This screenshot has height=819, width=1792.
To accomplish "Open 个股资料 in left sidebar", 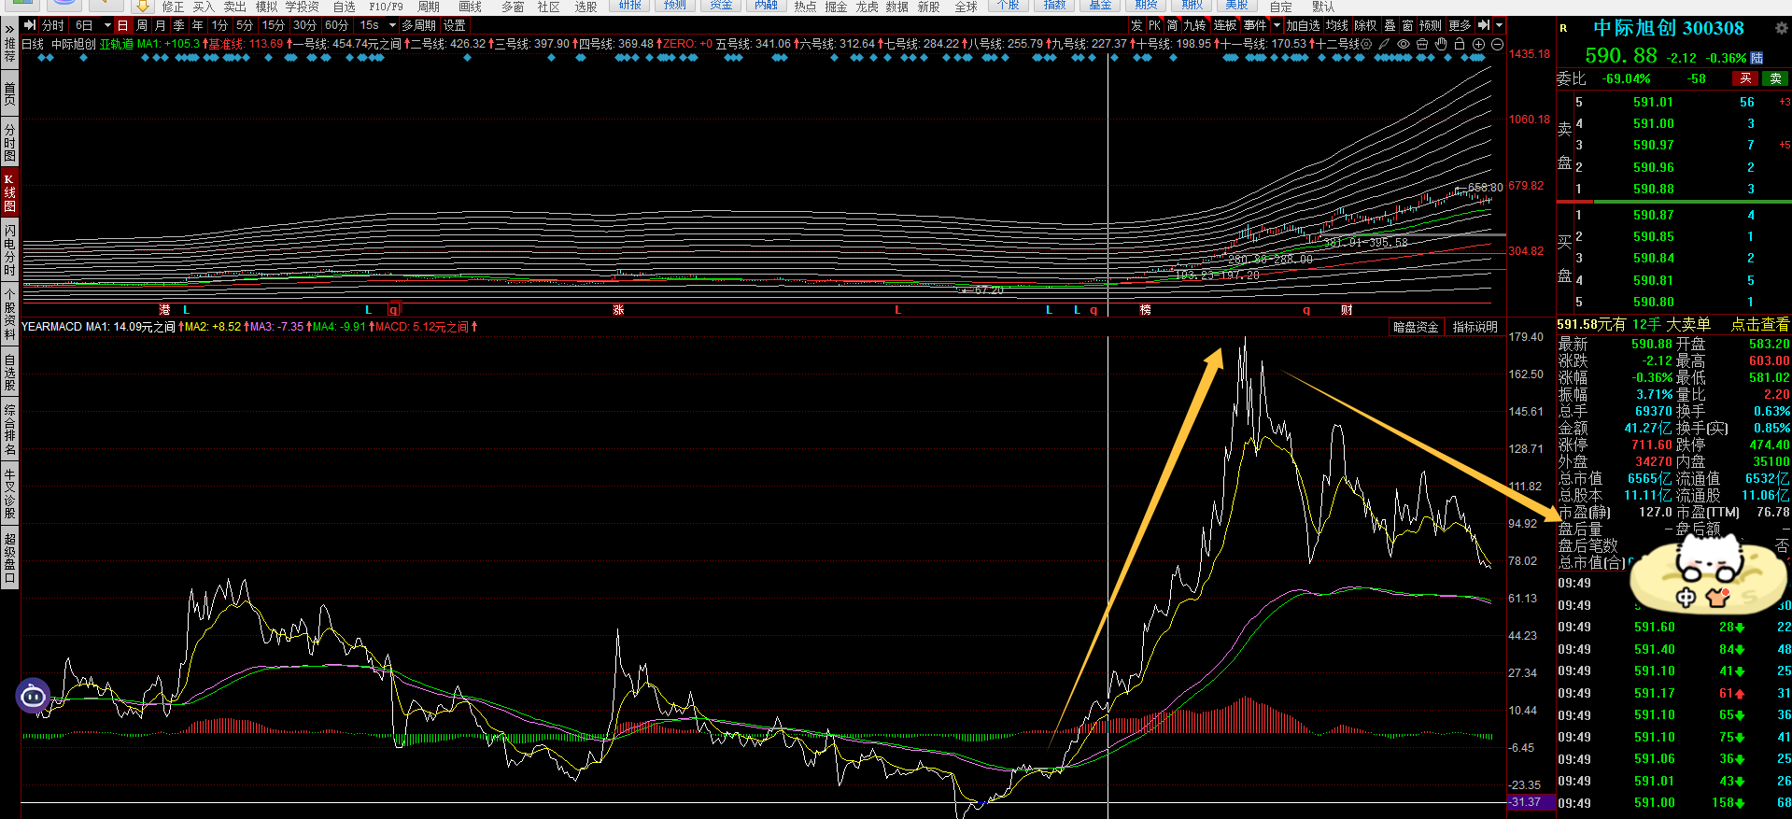I will point(9,313).
